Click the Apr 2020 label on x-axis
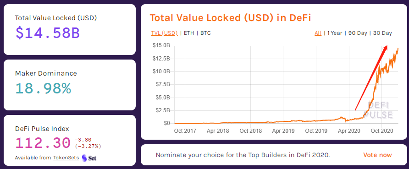409x169 pixels. click(349, 131)
